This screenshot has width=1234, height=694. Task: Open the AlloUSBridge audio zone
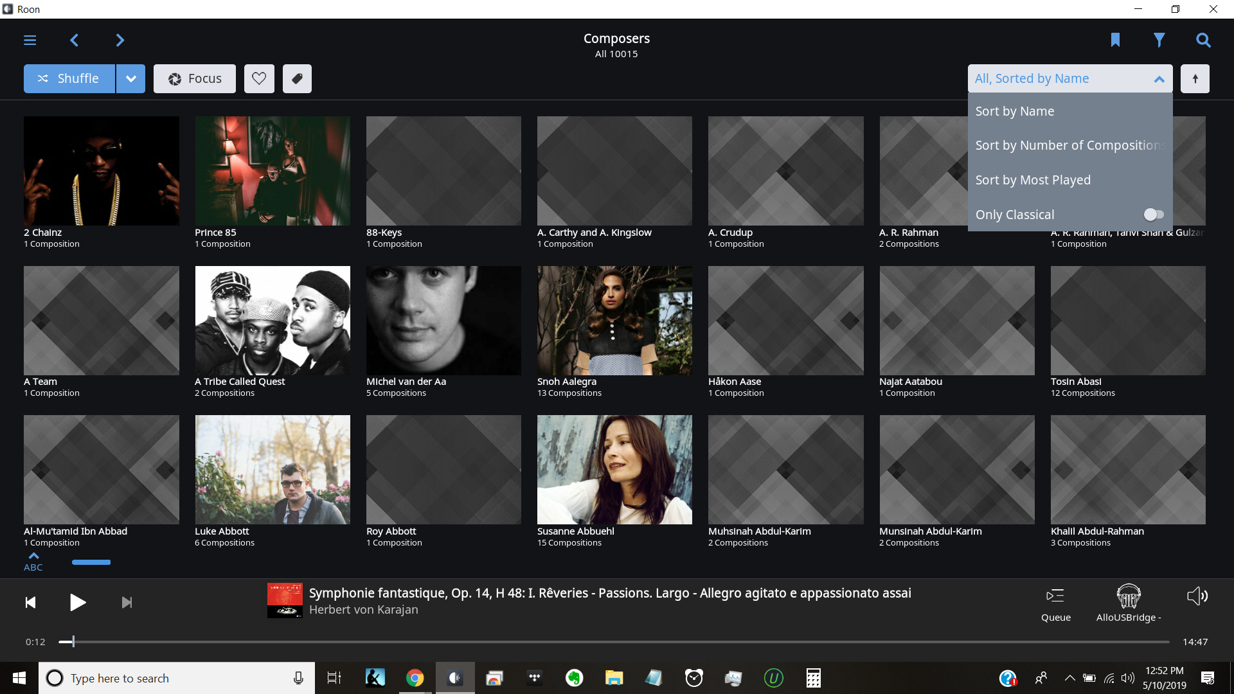pos(1129,603)
